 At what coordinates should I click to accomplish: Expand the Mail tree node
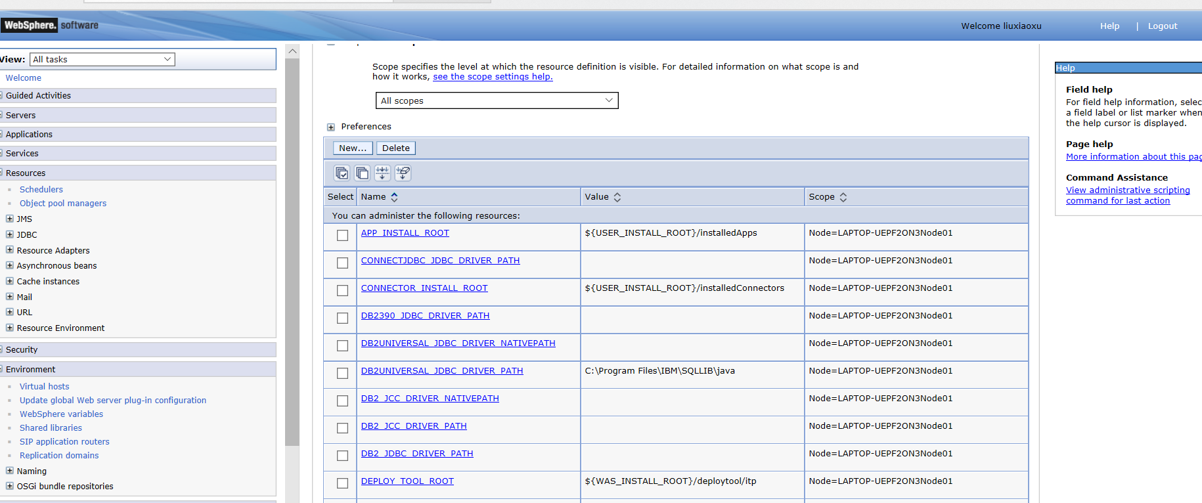10,296
